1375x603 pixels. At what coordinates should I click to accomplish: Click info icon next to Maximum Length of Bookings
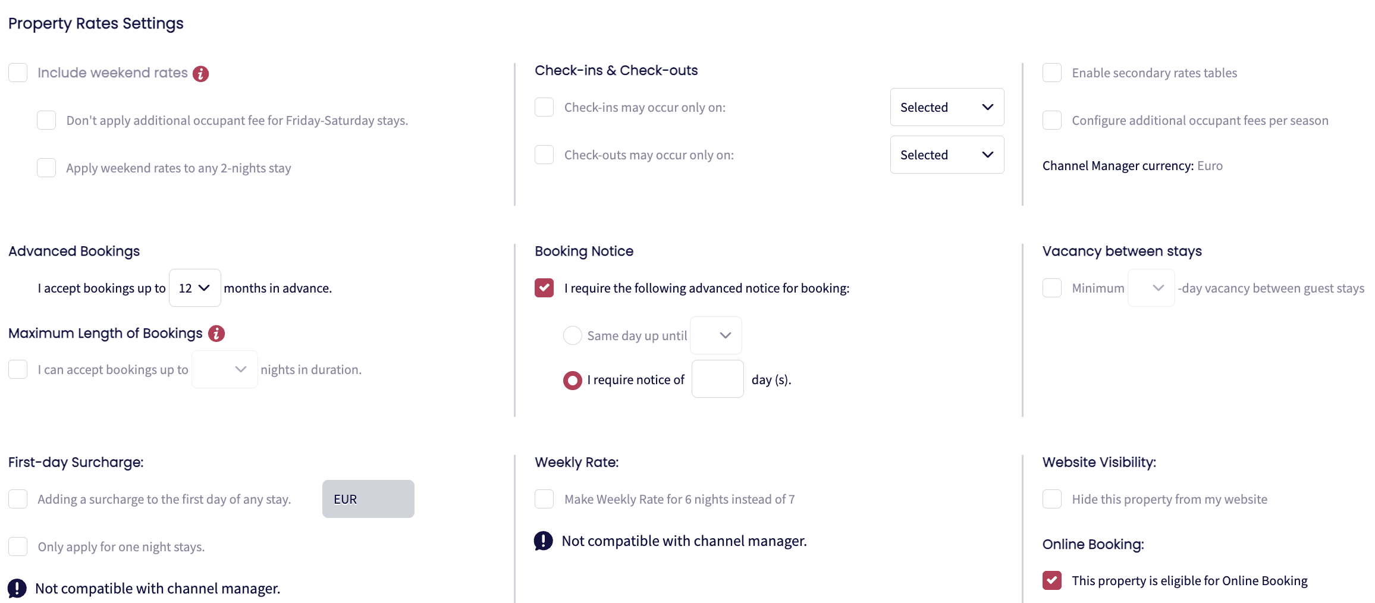click(216, 334)
